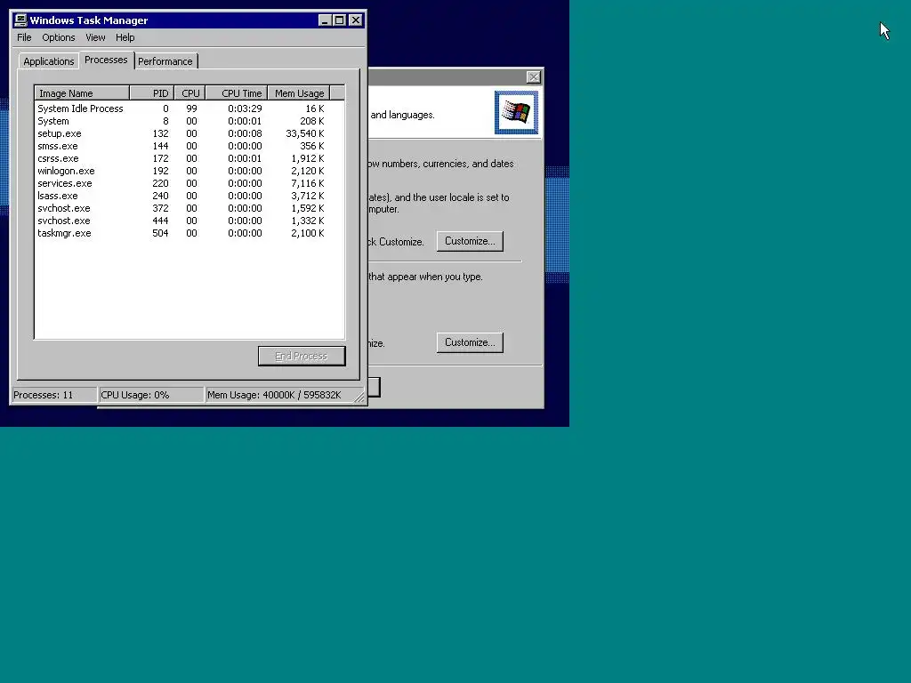
Task: Click the Task Manager resize grip
Action: pyautogui.click(x=359, y=398)
